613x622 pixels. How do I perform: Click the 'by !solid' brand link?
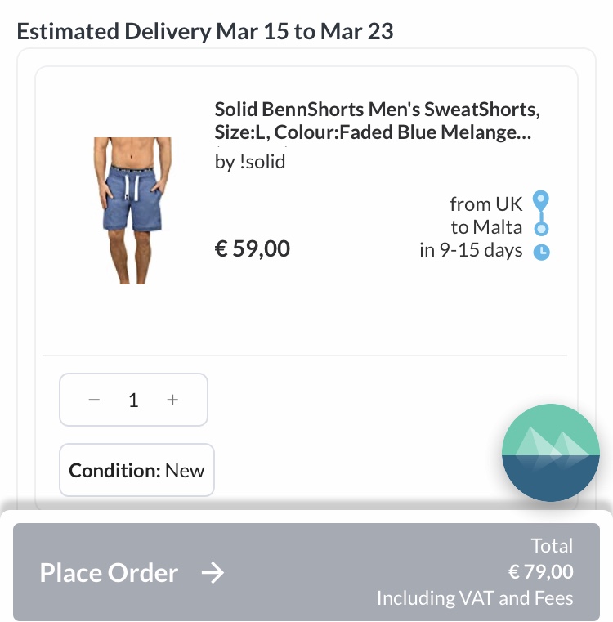pos(250,162)
